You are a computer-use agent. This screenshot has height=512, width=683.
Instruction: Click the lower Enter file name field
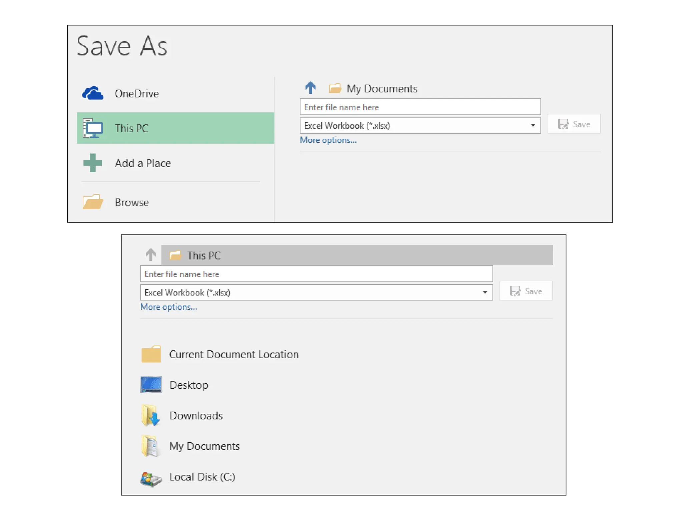coord(316,274)
